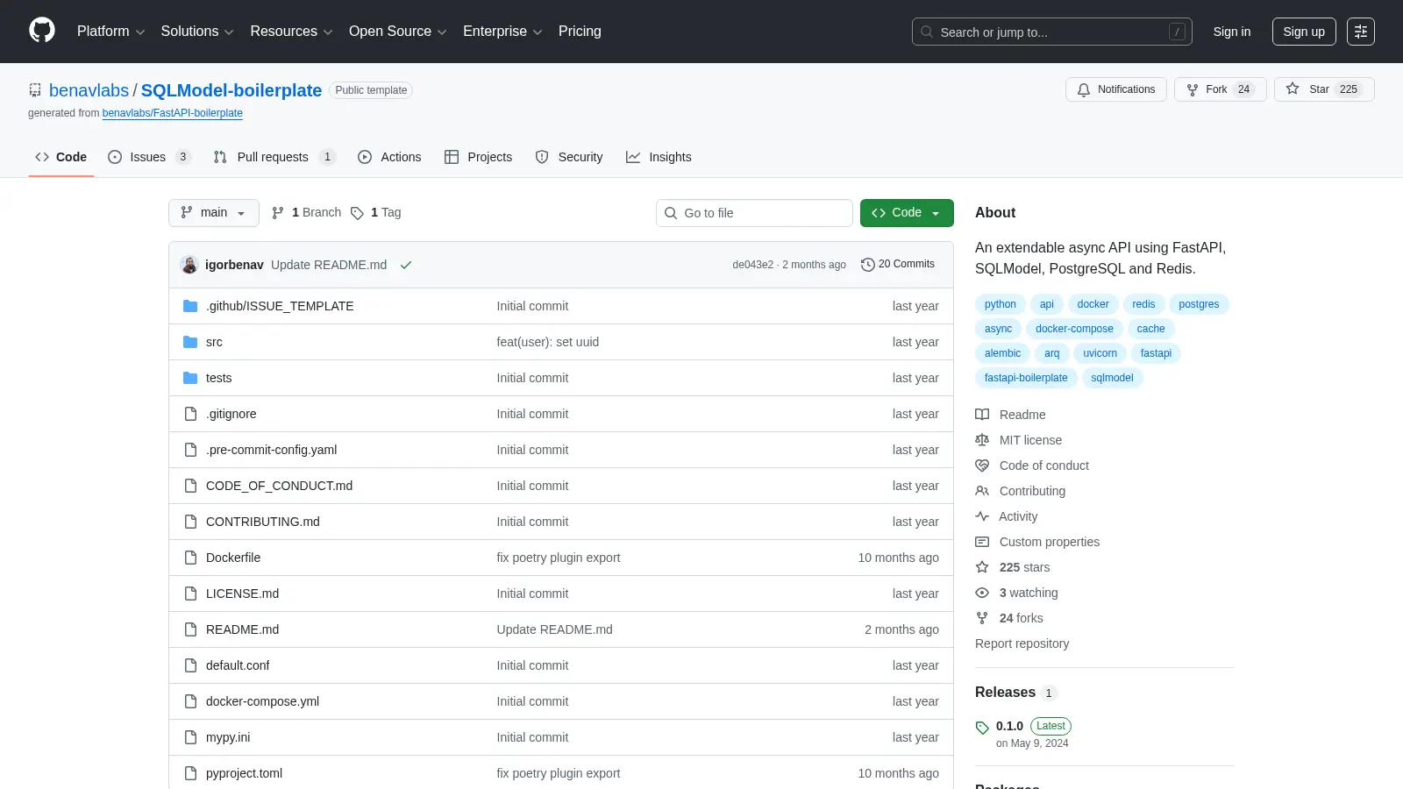
Task: Click the GitHub logo icon
Action: tap(42, 31)
